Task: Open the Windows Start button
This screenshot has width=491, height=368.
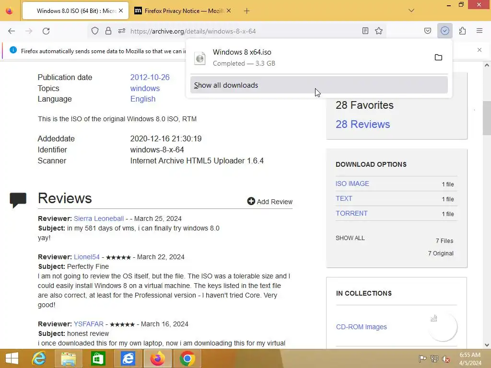Action: (12, 358)
